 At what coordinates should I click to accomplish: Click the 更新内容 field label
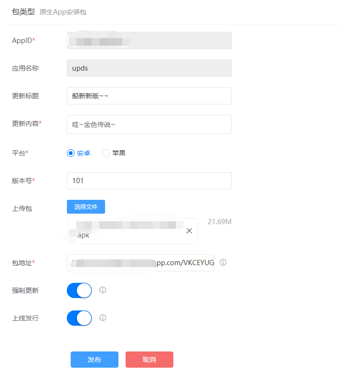click(27, 124)
